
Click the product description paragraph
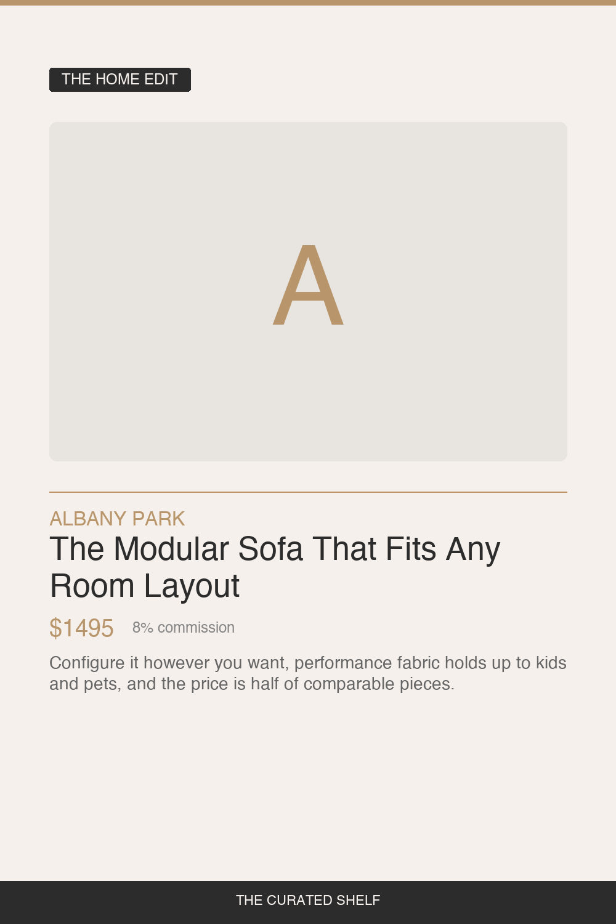308,673
